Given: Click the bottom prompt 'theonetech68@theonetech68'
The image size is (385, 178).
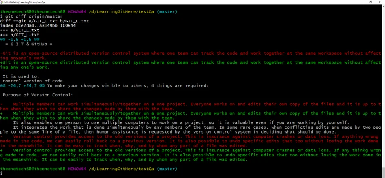Looking at the screenshot, I should click(33, 169).
